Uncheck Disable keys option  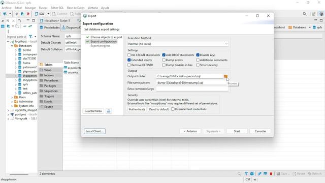tap(198, 55)
